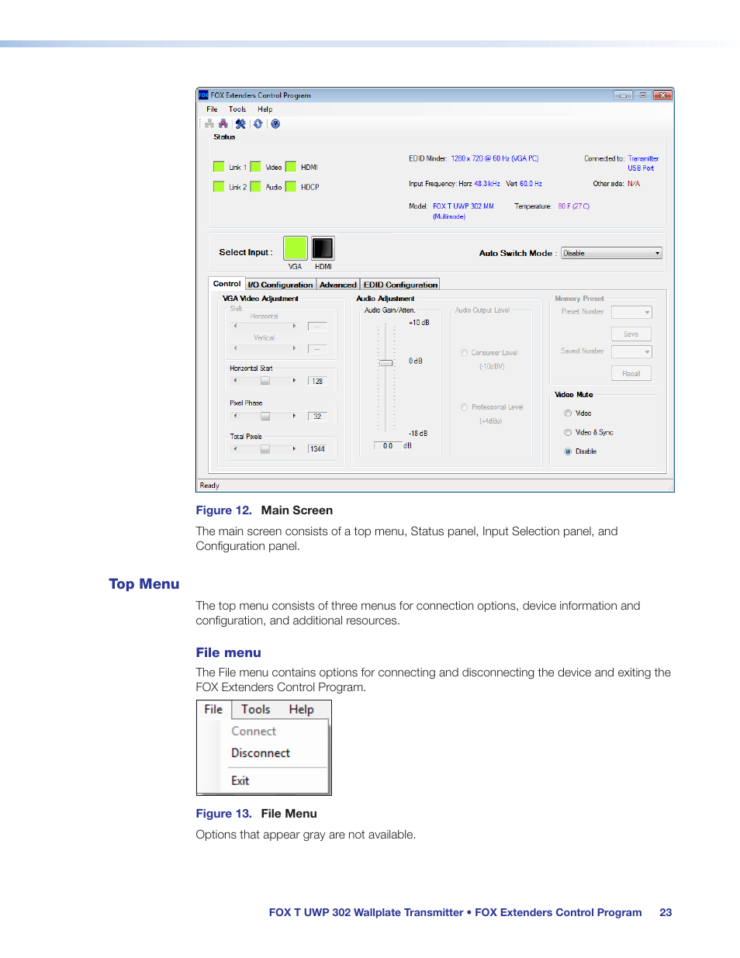Select Disable under Video Mute
The image size is (740, 958).
568,451
